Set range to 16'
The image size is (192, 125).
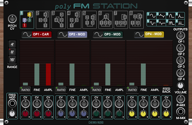point(12,59)
